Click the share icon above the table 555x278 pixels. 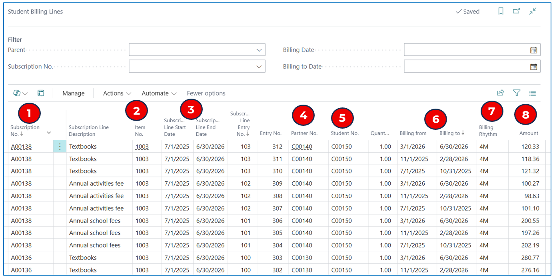coord(501,93)
